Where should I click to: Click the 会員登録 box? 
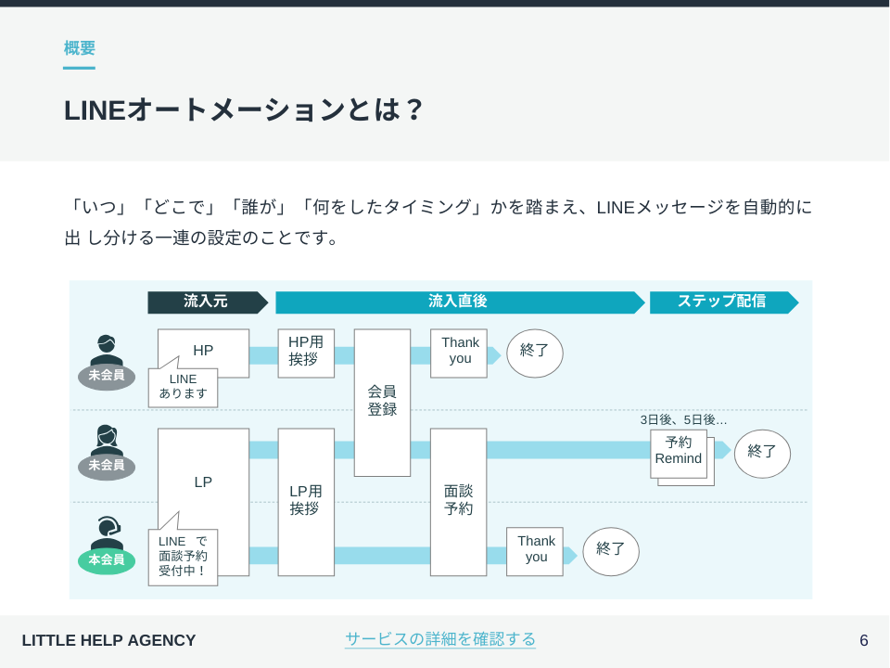point(382,402)
